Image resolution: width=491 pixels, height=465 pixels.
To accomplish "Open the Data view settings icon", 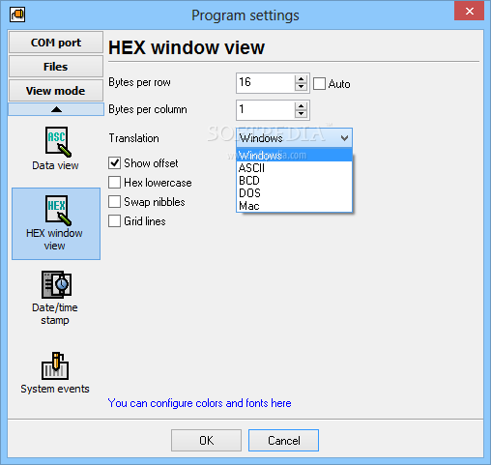I will (55, 149).
